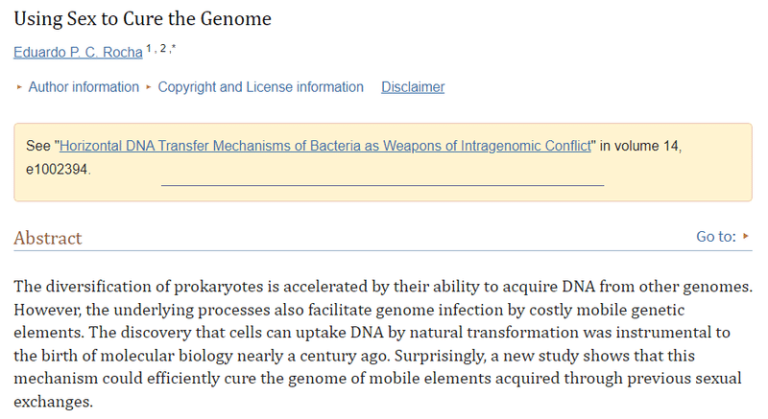Open the Disclaimer link
Viewport: 768px width, 419px height.
tap(413, 87)
